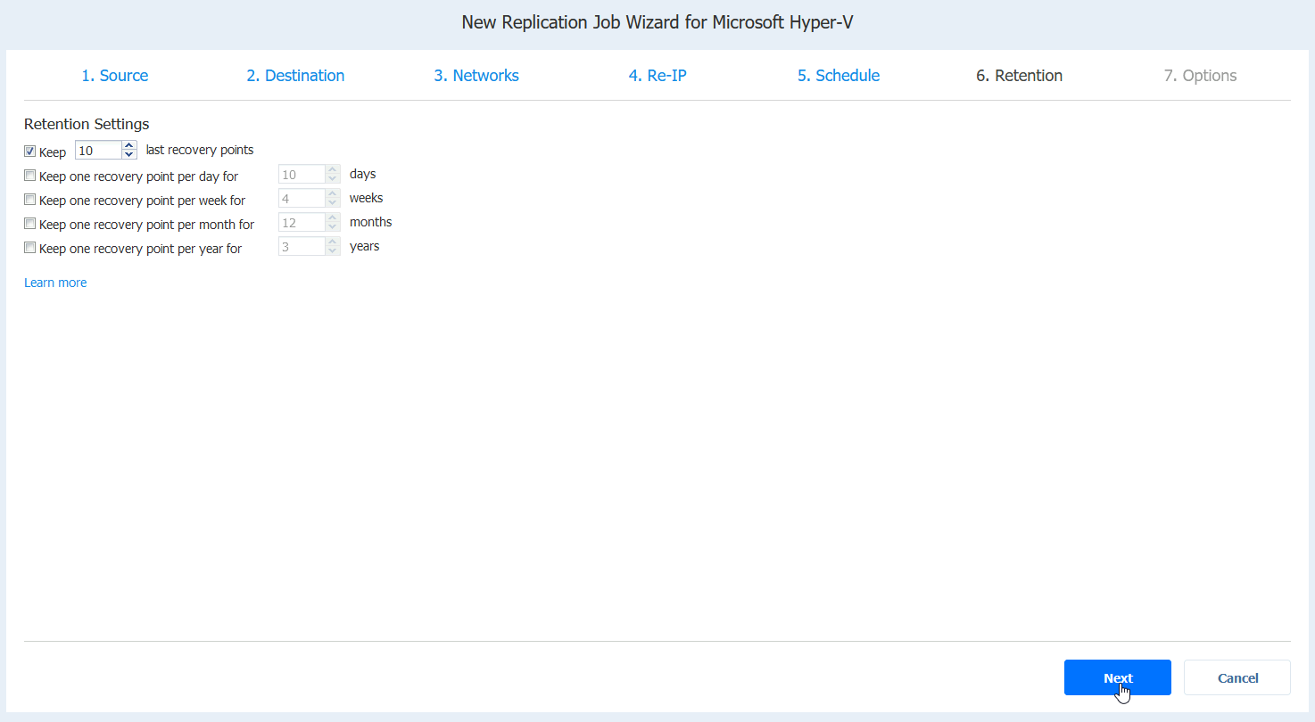
Task: Increment the months spinner
Action: tap(333, 218)
